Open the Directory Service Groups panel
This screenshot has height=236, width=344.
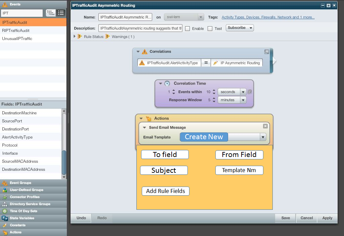coord(33,204)
